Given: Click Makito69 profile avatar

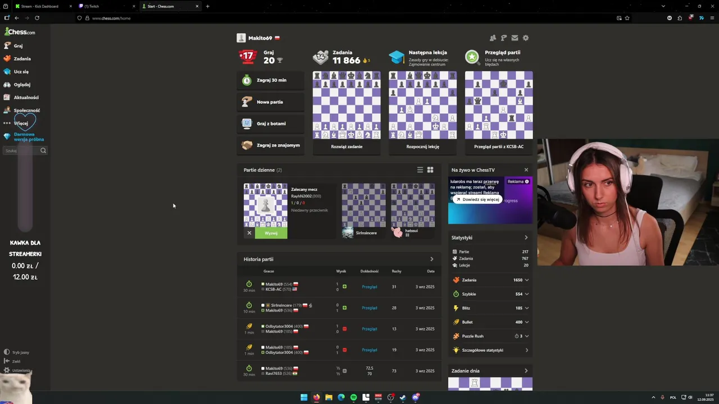Looking at the screenshot, I should pyautogui.click(x=241, y=38).
